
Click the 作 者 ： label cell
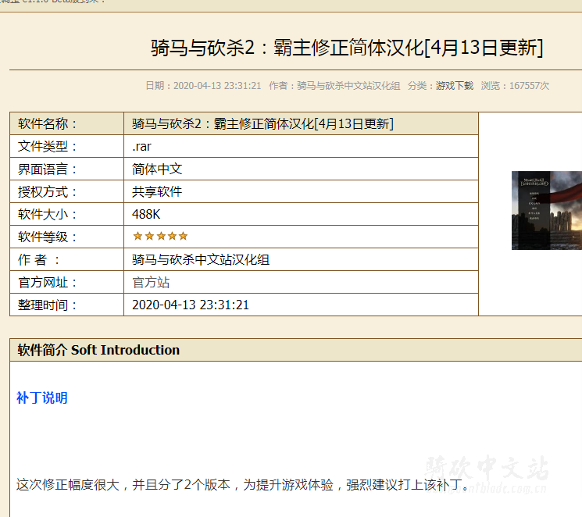point(67,259)
